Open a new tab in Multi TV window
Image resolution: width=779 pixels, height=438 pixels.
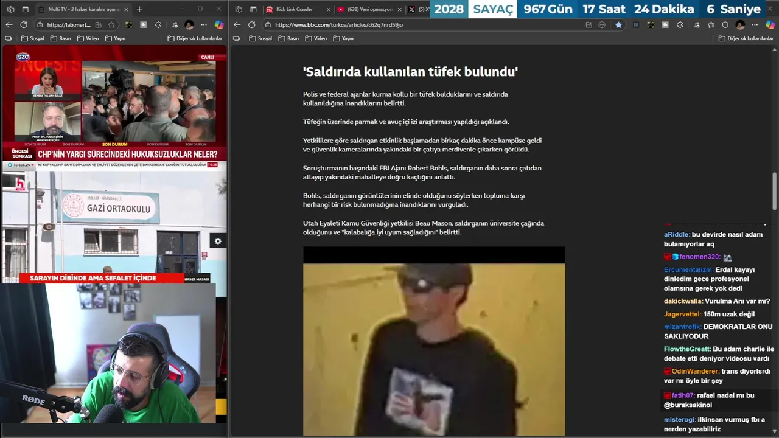[139, 9]
